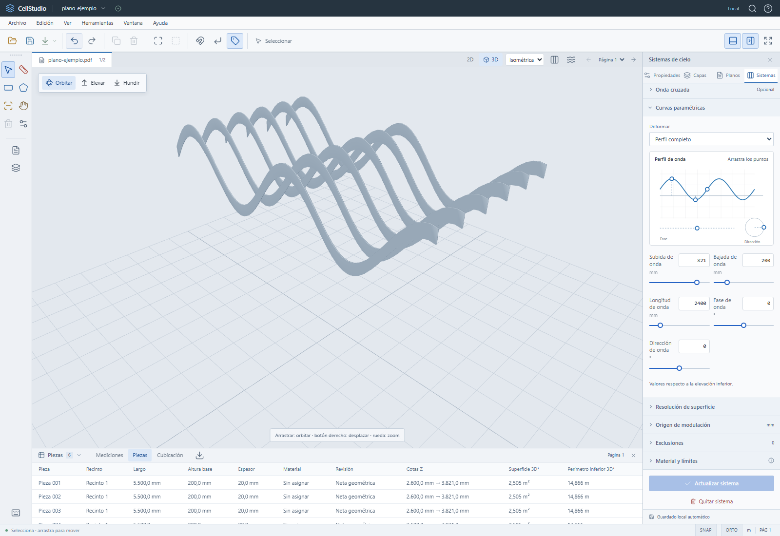Save the project with the floppy disk icon
The image size is (780, 536).
coord(30,41)
